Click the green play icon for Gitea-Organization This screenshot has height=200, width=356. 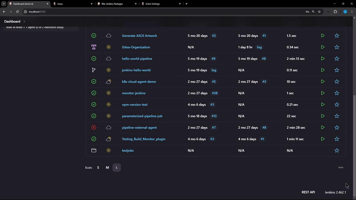(323, 47)
